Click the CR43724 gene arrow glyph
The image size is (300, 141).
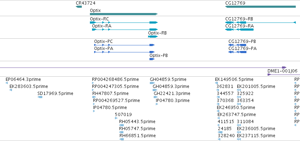[x=79, y=7]
